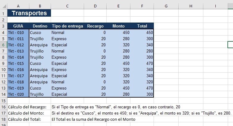This screenshot has height=126, width=233.
Task: Select Normal entry in row 12
Action: [67, 82]
